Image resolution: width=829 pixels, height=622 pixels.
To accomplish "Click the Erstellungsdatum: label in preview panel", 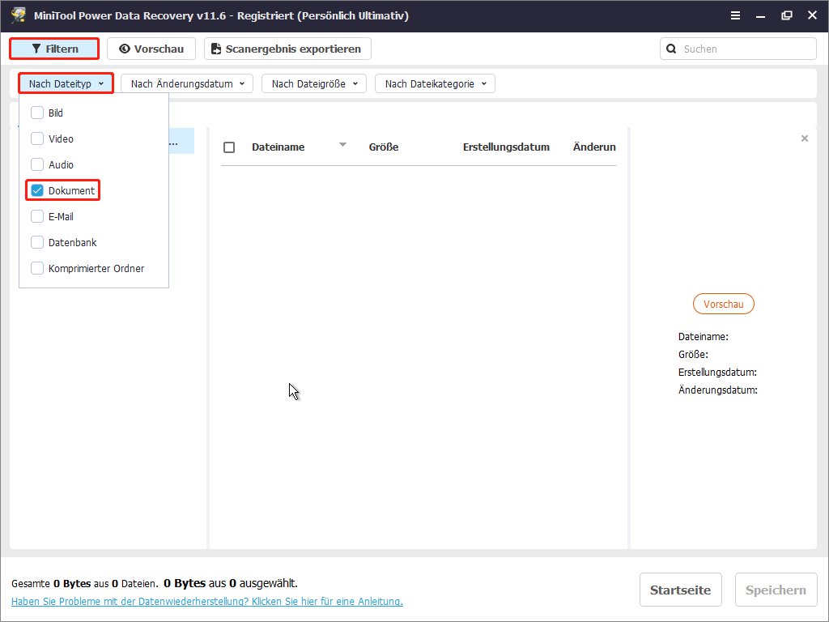I will coord(717,373).
